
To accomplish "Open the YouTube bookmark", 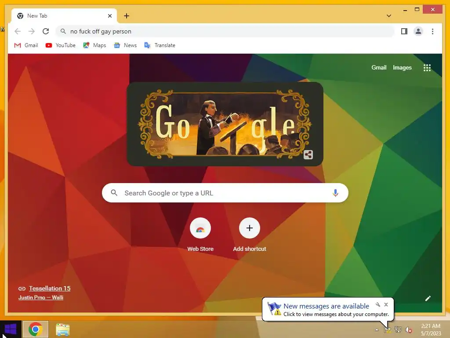I will [x=60, y=45].
